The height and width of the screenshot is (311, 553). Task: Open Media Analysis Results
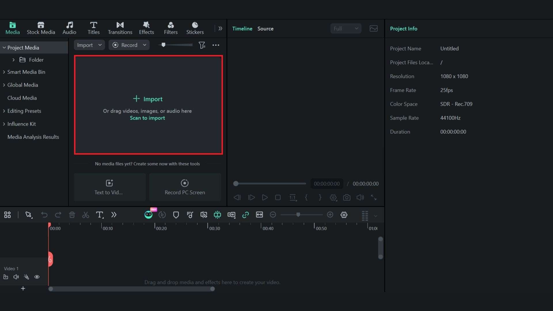[33, 137]
